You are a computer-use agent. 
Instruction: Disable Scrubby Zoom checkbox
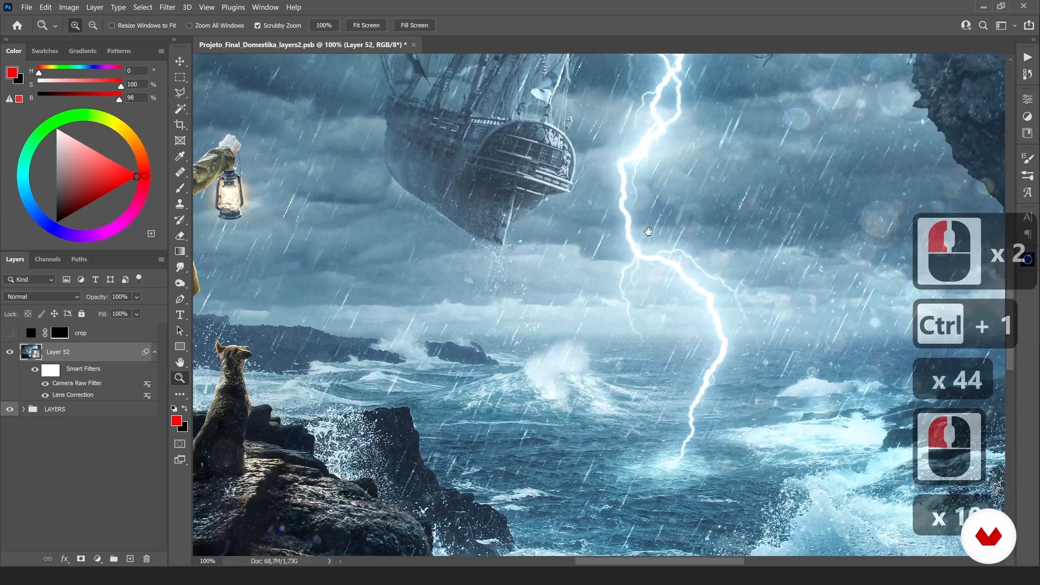tap(257, 25)
